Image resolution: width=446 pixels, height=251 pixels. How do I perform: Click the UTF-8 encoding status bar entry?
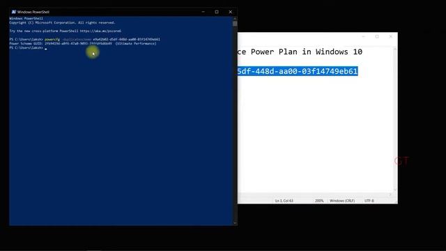(x=369, y=201)
